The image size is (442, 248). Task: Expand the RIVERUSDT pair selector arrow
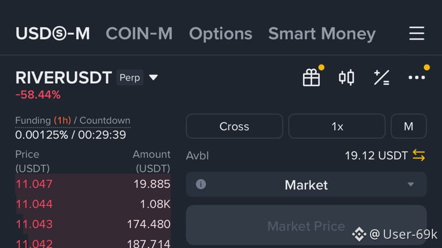pos(153,78)
